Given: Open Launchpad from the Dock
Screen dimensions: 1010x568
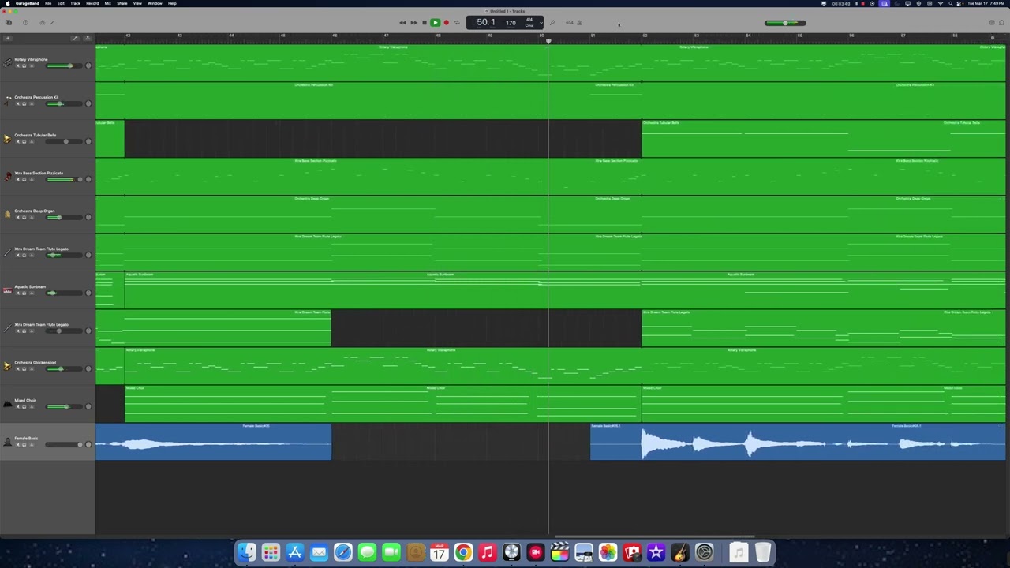Looking at the screenshot, I should (x=271, y=552).
